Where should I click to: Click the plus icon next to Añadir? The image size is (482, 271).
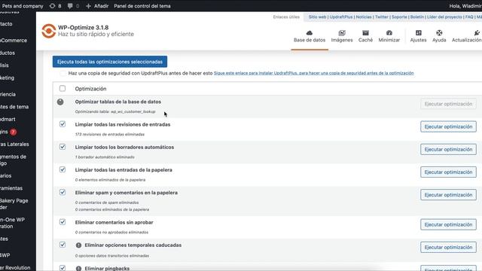pos(88,6)
